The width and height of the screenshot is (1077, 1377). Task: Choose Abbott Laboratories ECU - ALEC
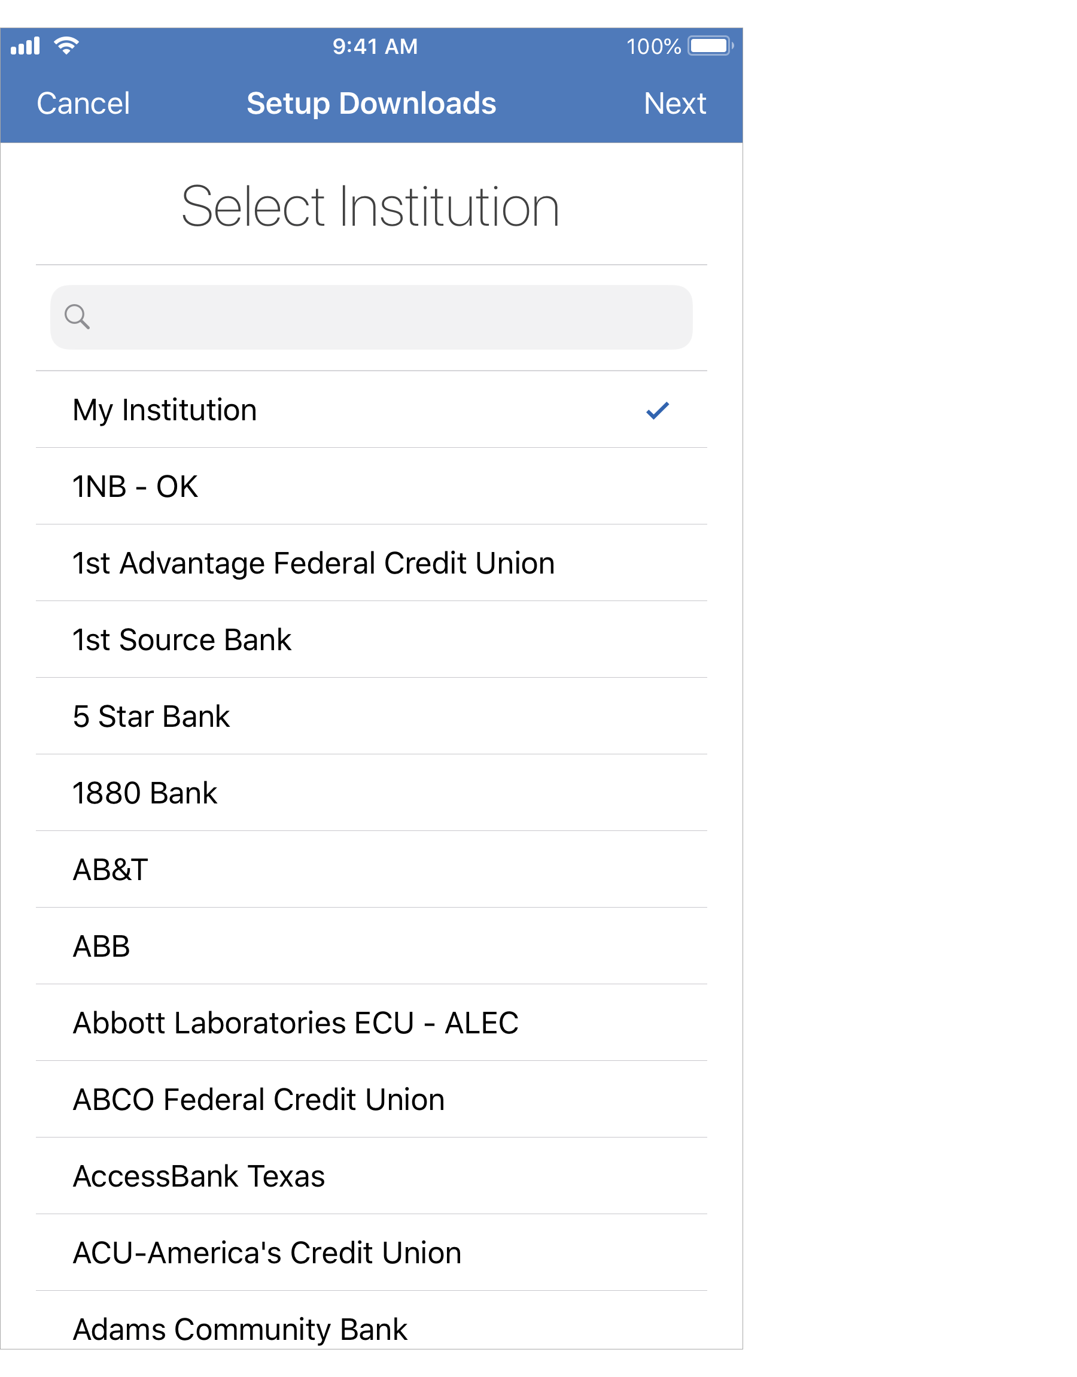pos(295,1023)
